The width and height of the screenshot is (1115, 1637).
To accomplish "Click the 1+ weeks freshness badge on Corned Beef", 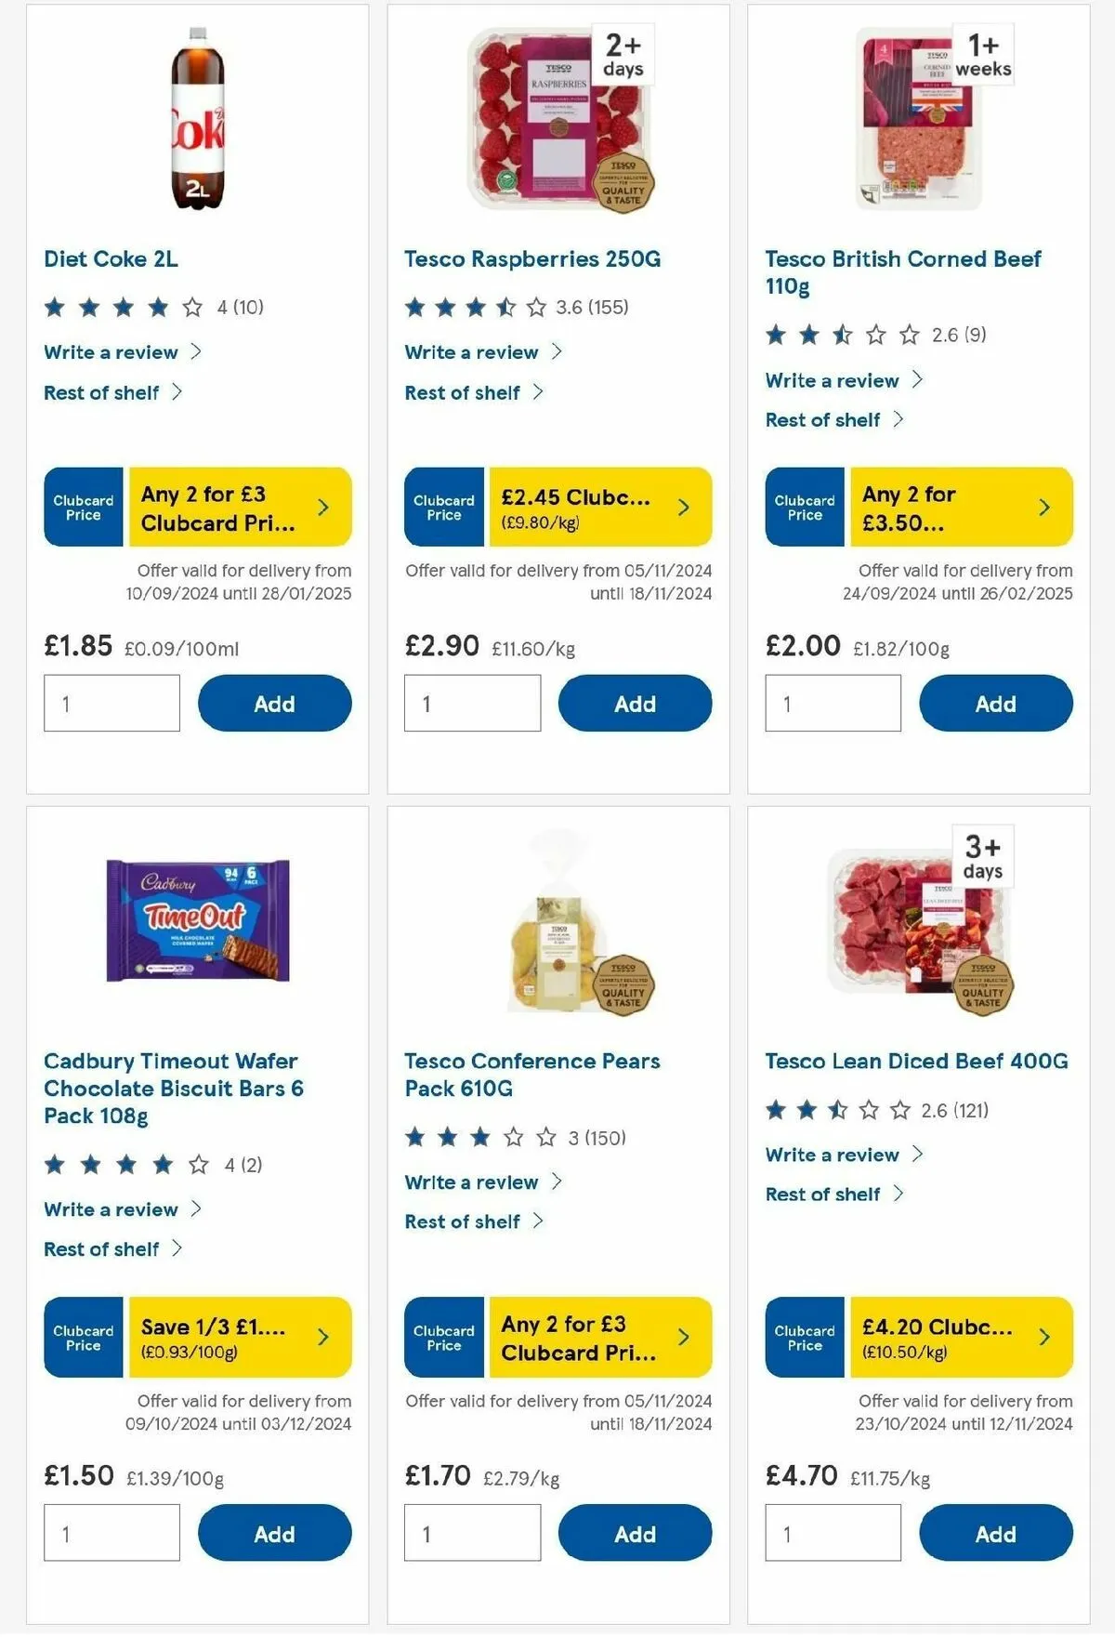I will [x=983, y=55].
